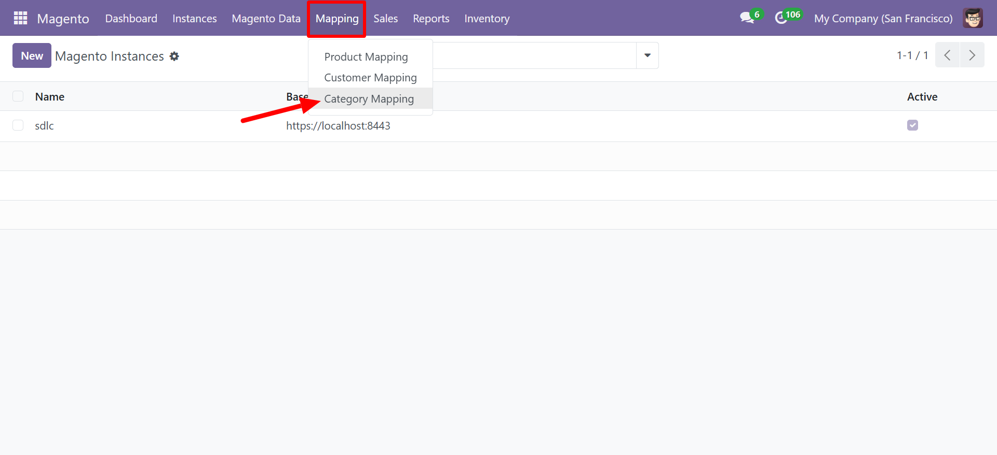This screenshot has width=997, height=455.
Task: Open the https://localhost:8443 instance record
Action: (338, 126)
